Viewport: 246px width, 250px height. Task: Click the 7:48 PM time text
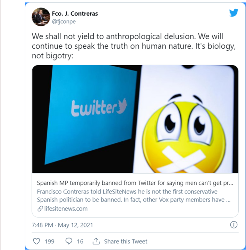click(42, 225)
